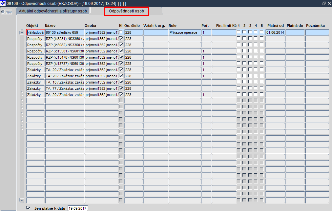The width and height of the screenshot is (332, 211).
Task: Check level 4 checkbox in Nákladová row
Action: (256, 32)
